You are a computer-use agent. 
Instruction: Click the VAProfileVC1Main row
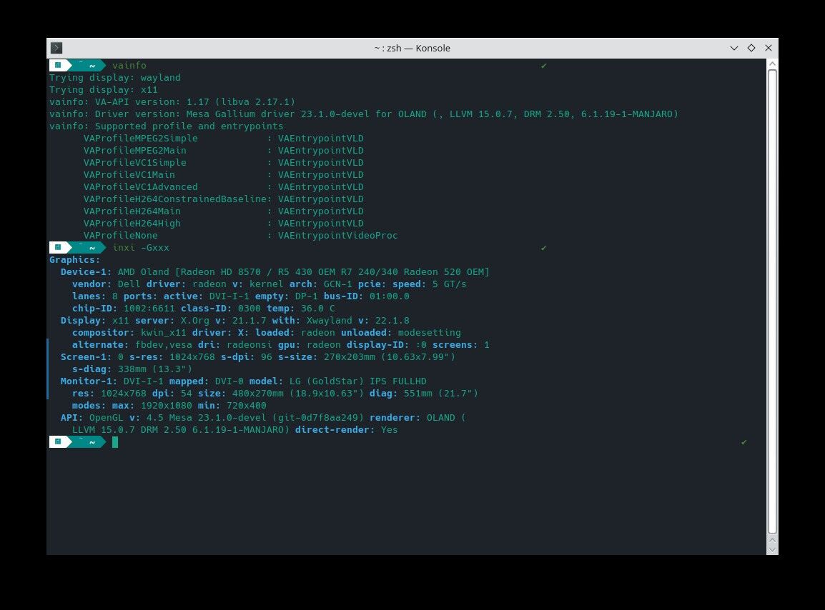pyautogui.click(x=224, y=174)
